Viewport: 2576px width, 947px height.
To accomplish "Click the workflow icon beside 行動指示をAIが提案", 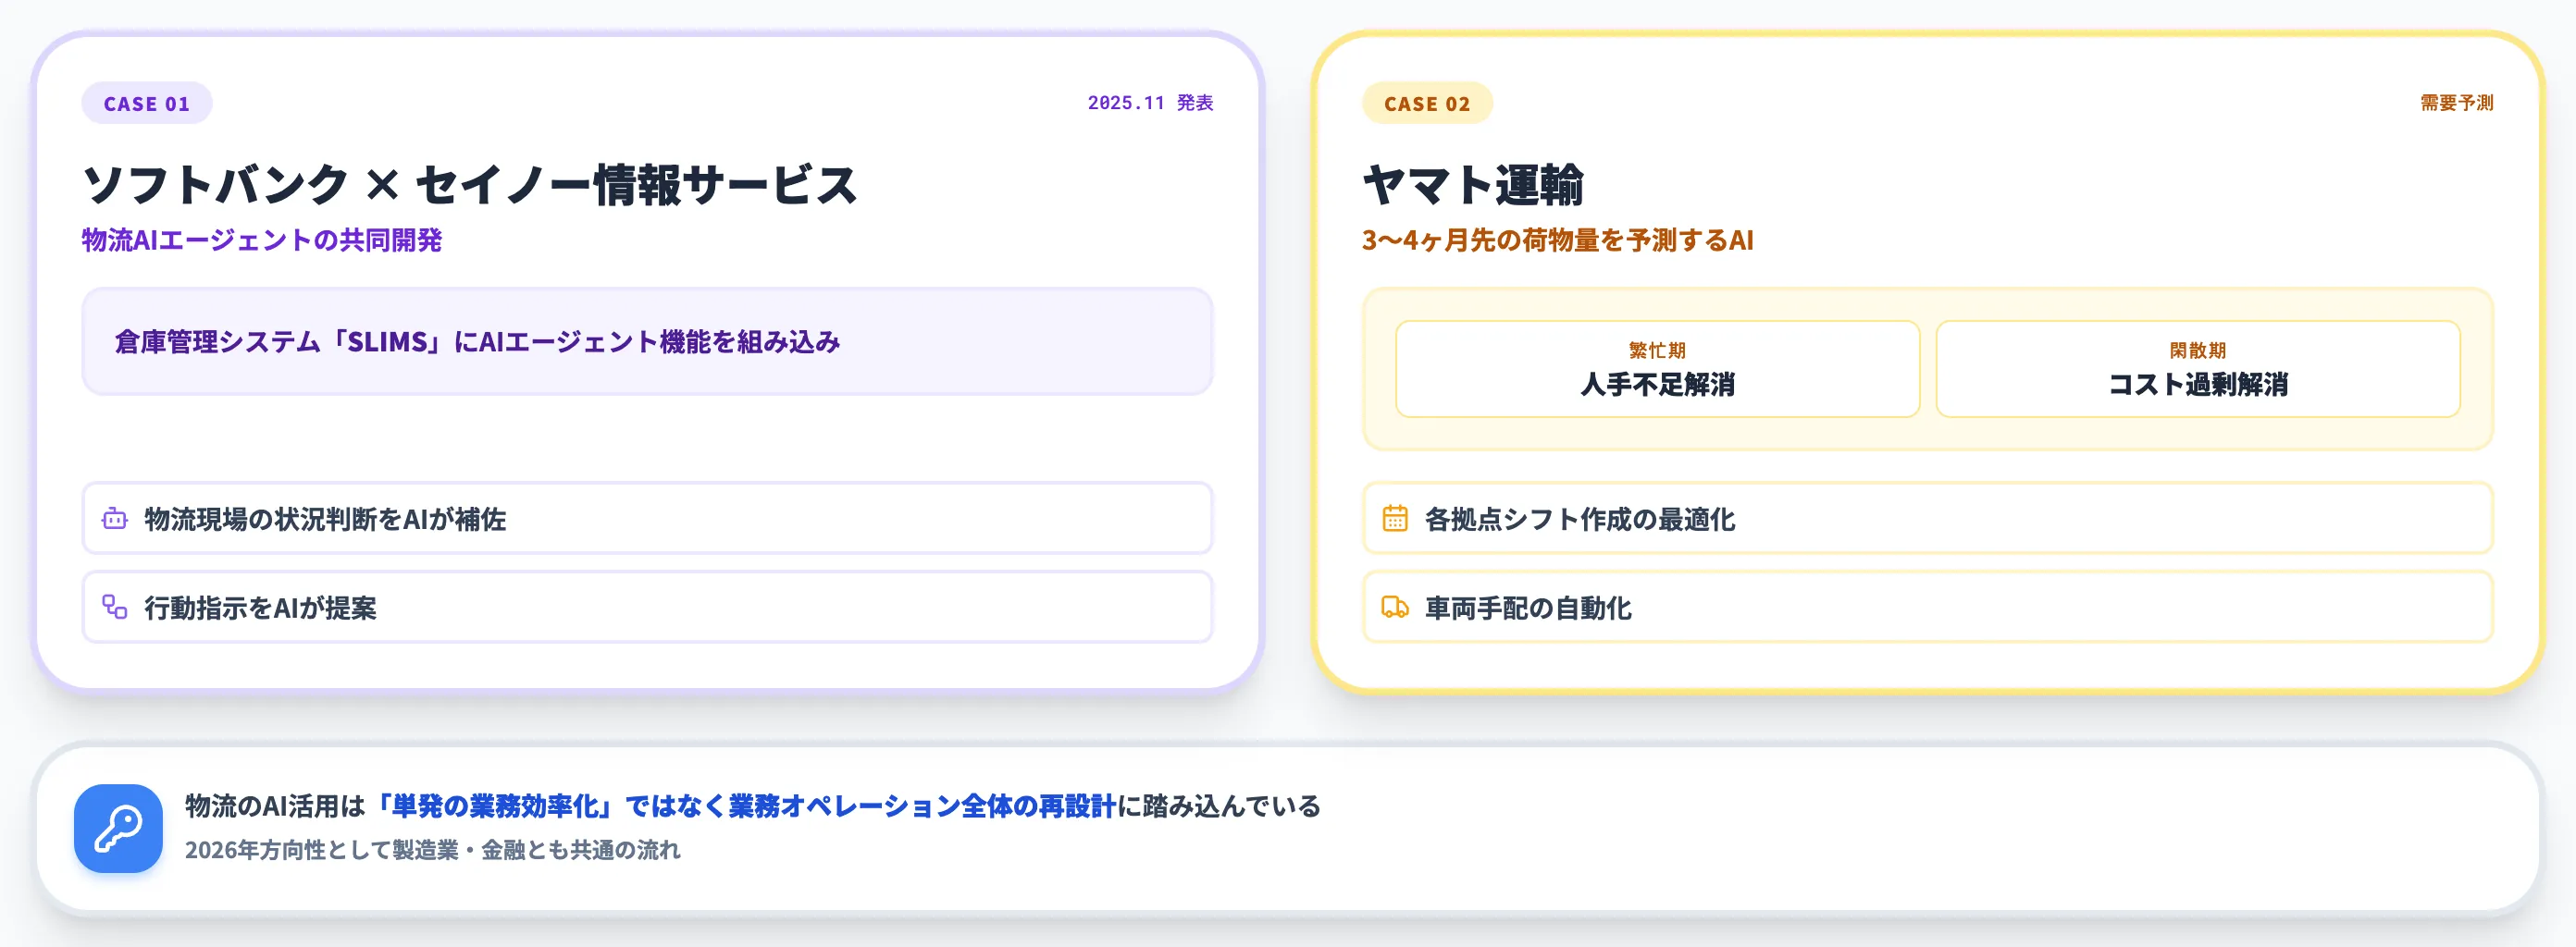I will coord(115,607).
